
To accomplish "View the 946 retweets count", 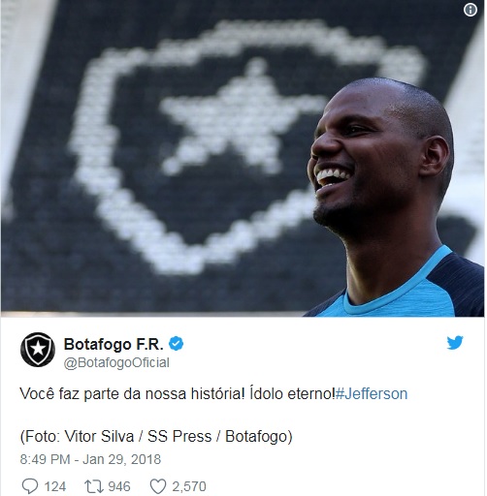I will point(119,486).
